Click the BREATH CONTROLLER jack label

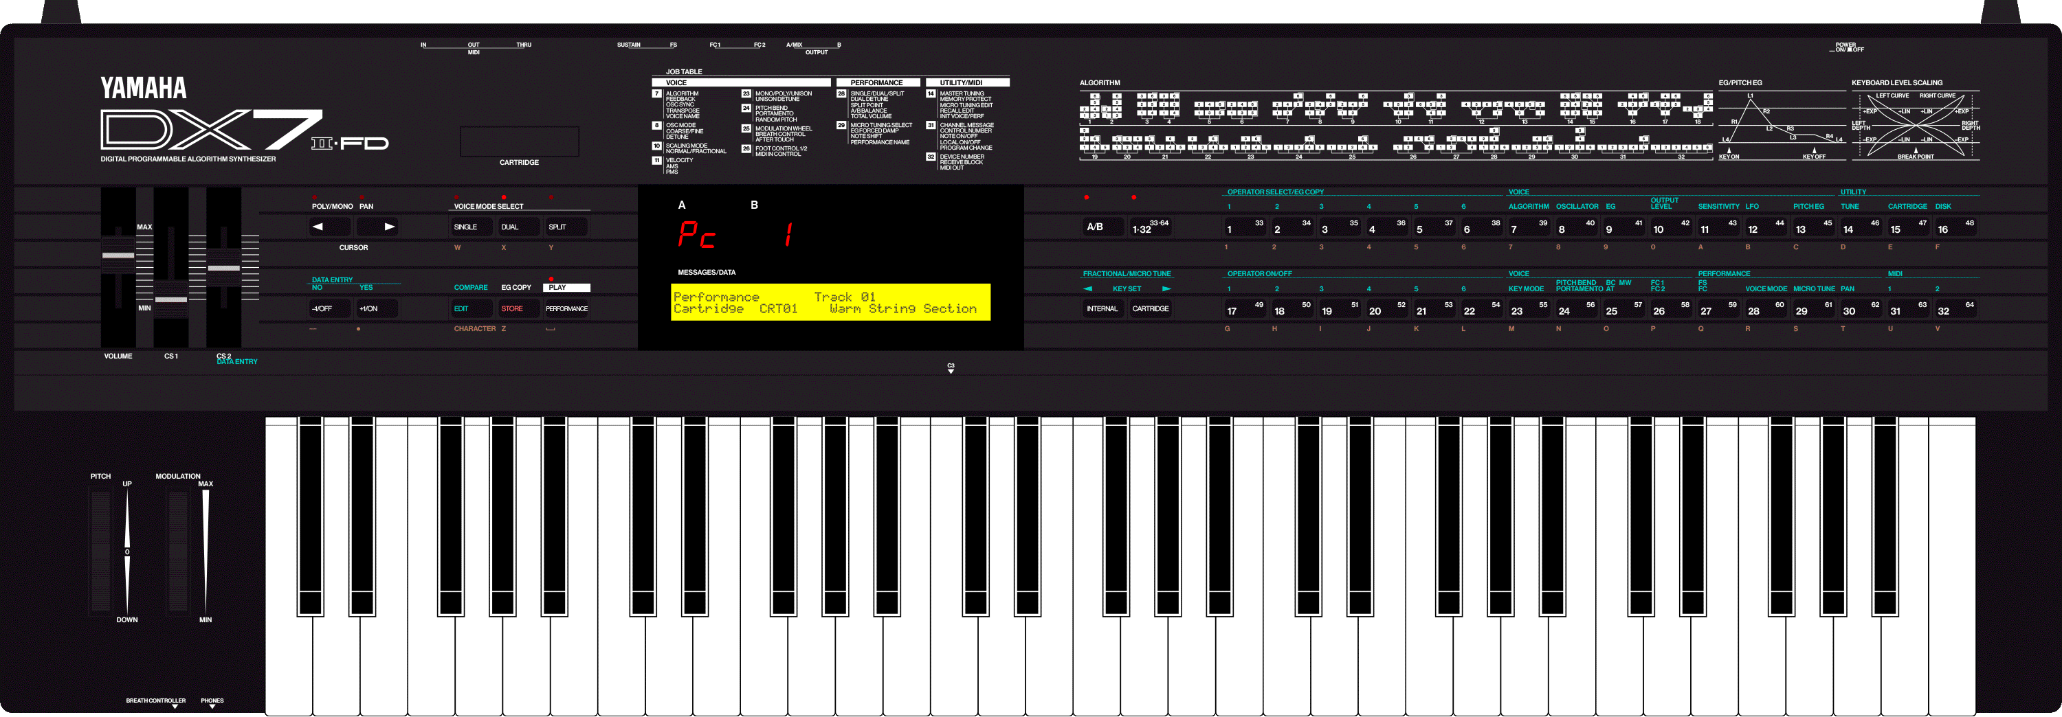pyautogui.click(x=155, y=701)
